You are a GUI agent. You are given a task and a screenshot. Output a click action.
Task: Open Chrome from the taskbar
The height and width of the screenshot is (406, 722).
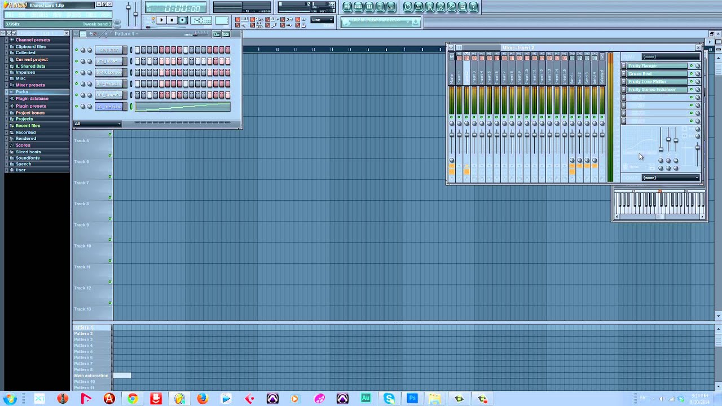click(132, 399)
